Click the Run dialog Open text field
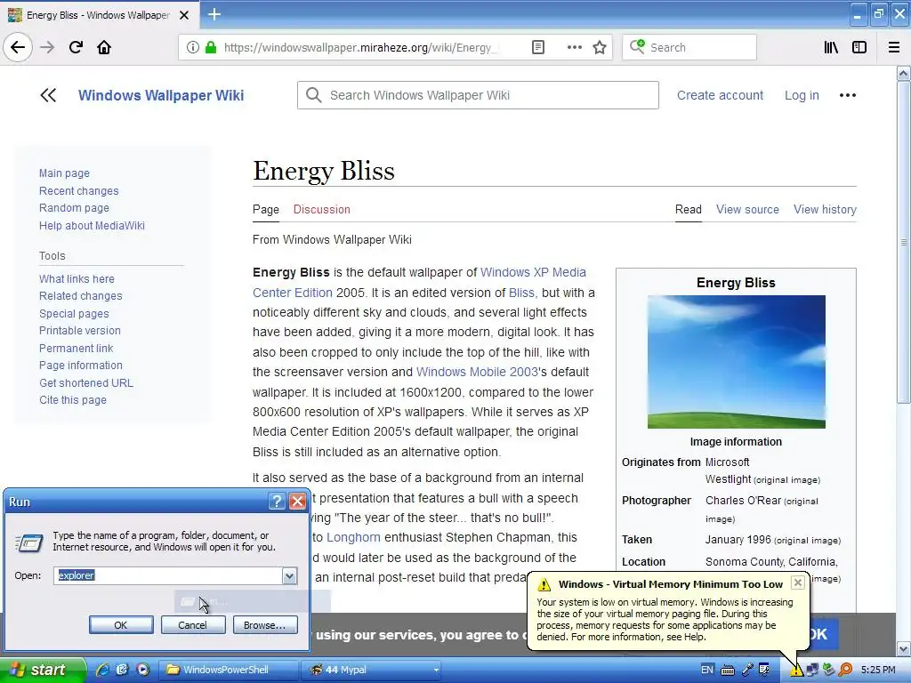 coord(168,575)
